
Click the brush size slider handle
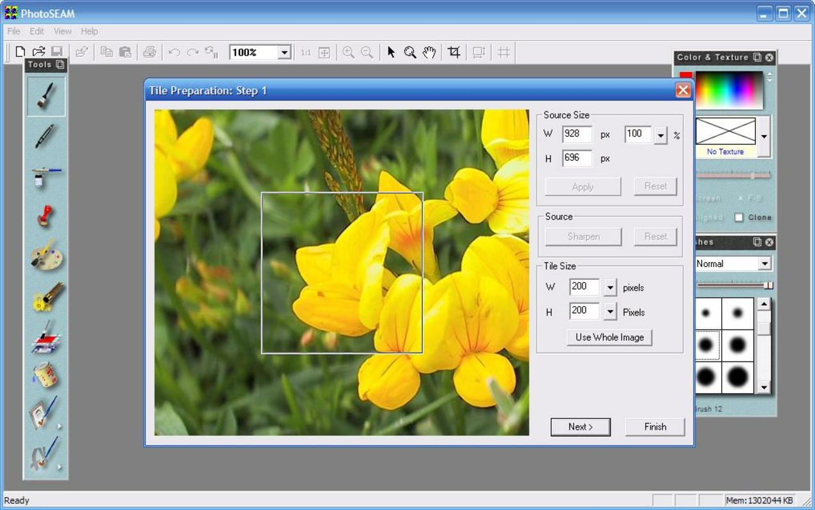[768, 285]
